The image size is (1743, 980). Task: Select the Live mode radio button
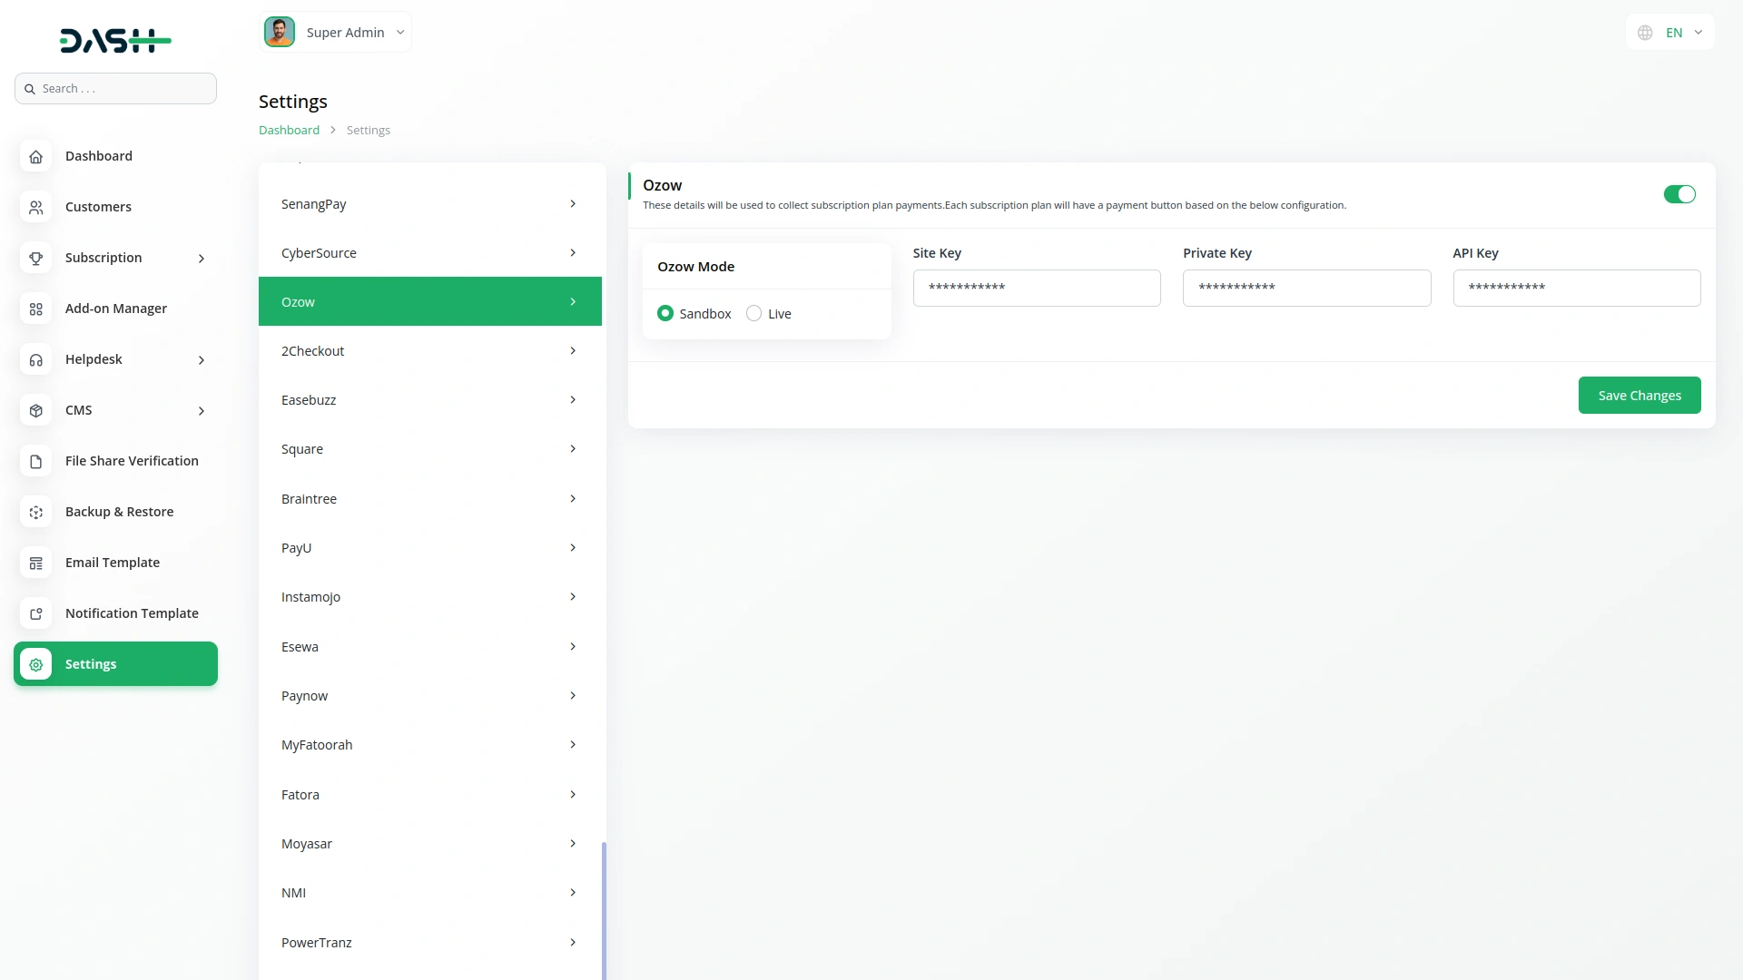click(753, 313)
